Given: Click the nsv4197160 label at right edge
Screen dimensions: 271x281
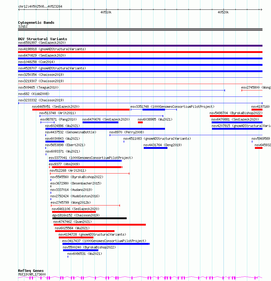Looking at the screenshot, I should (x=260, y=107).
